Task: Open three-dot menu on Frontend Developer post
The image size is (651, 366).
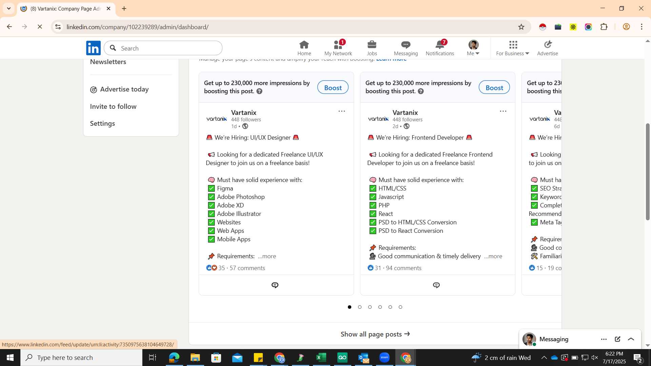Action: point(503,111)
